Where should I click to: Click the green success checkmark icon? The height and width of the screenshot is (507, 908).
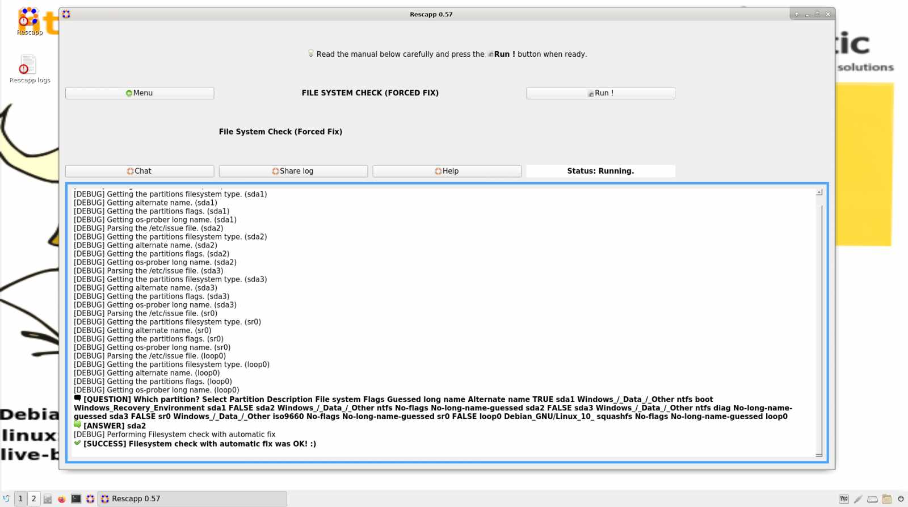(78, 443)
